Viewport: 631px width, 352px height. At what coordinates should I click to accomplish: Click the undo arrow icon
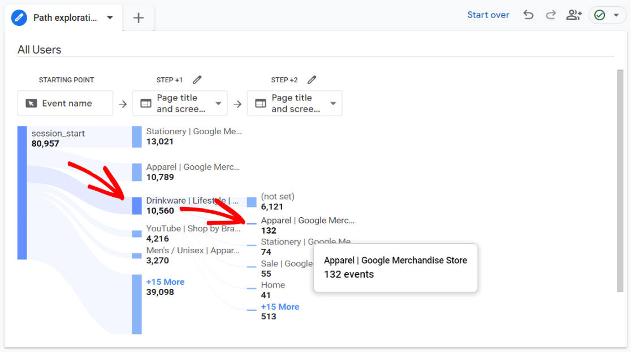coord(528,15)
